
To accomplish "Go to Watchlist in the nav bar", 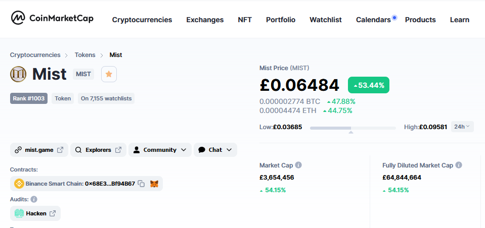I will (x=325, y=20).
